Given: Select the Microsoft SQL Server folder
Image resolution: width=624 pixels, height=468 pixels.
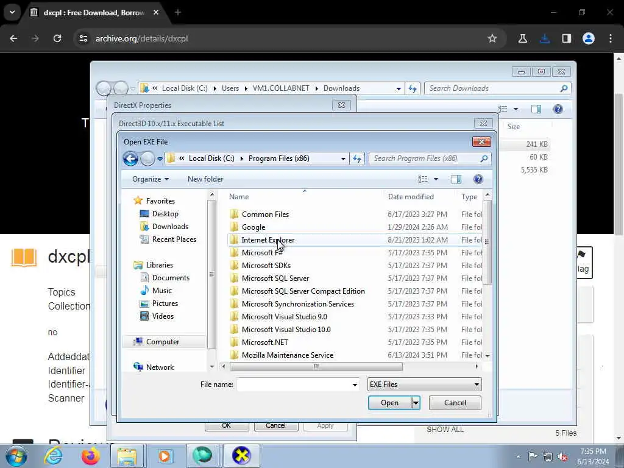Looking at the screenshot, I should [275, 278].
